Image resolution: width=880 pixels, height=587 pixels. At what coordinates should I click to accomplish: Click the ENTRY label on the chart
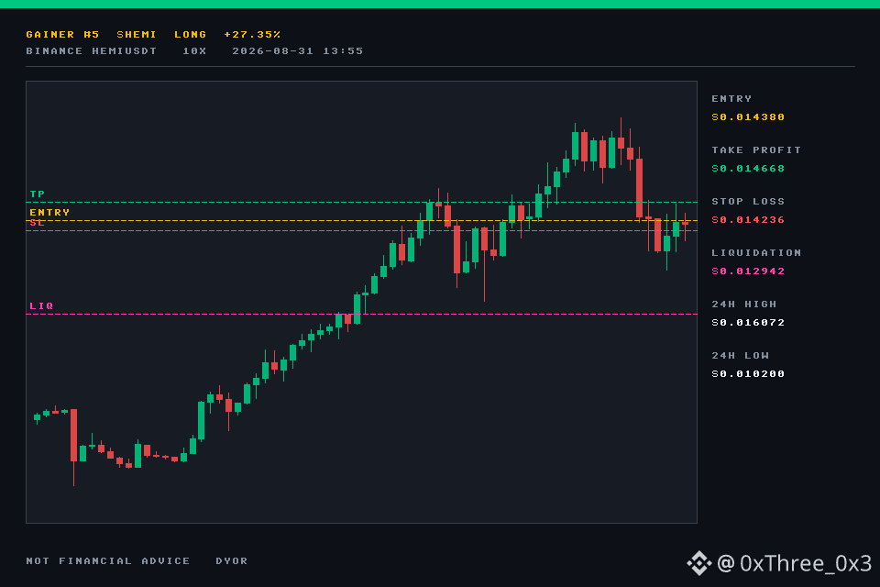point(49,213)
